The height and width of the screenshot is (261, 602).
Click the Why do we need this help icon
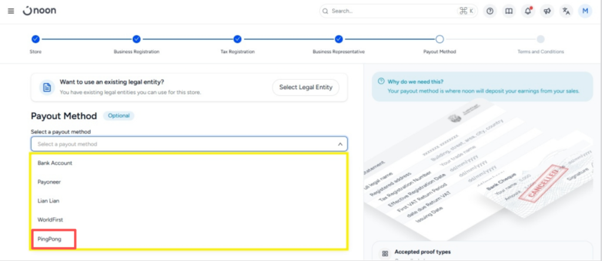point(381,82)
